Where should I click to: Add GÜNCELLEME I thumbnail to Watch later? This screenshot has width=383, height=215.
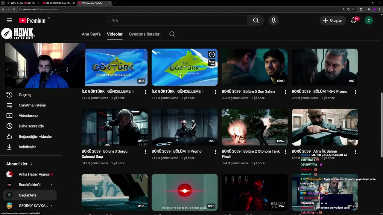pyautogui.click(x=212, y=54)
